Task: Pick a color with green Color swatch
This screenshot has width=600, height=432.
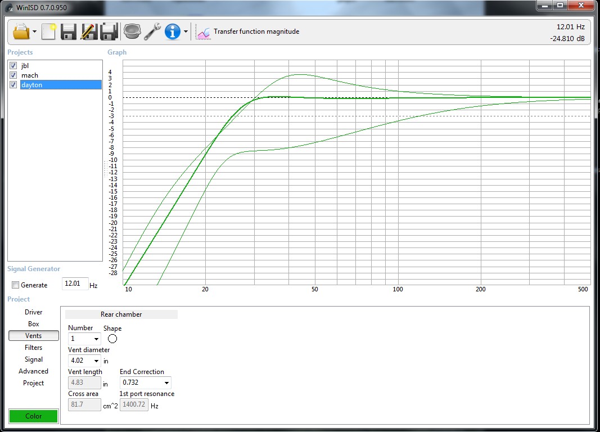Action: click(x=34, y=416)
